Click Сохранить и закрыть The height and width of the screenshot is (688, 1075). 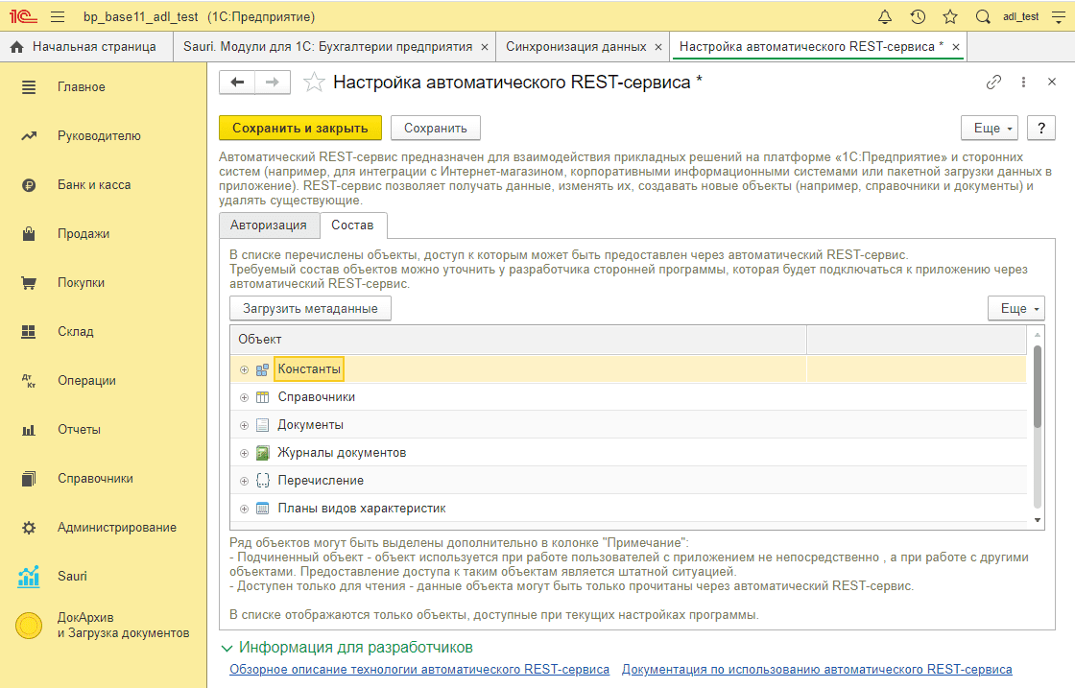tap(300, 129)
